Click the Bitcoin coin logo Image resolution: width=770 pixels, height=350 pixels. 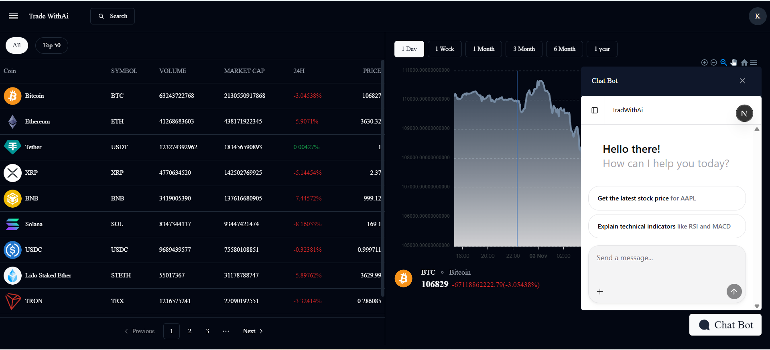click(x=12, y=96)
